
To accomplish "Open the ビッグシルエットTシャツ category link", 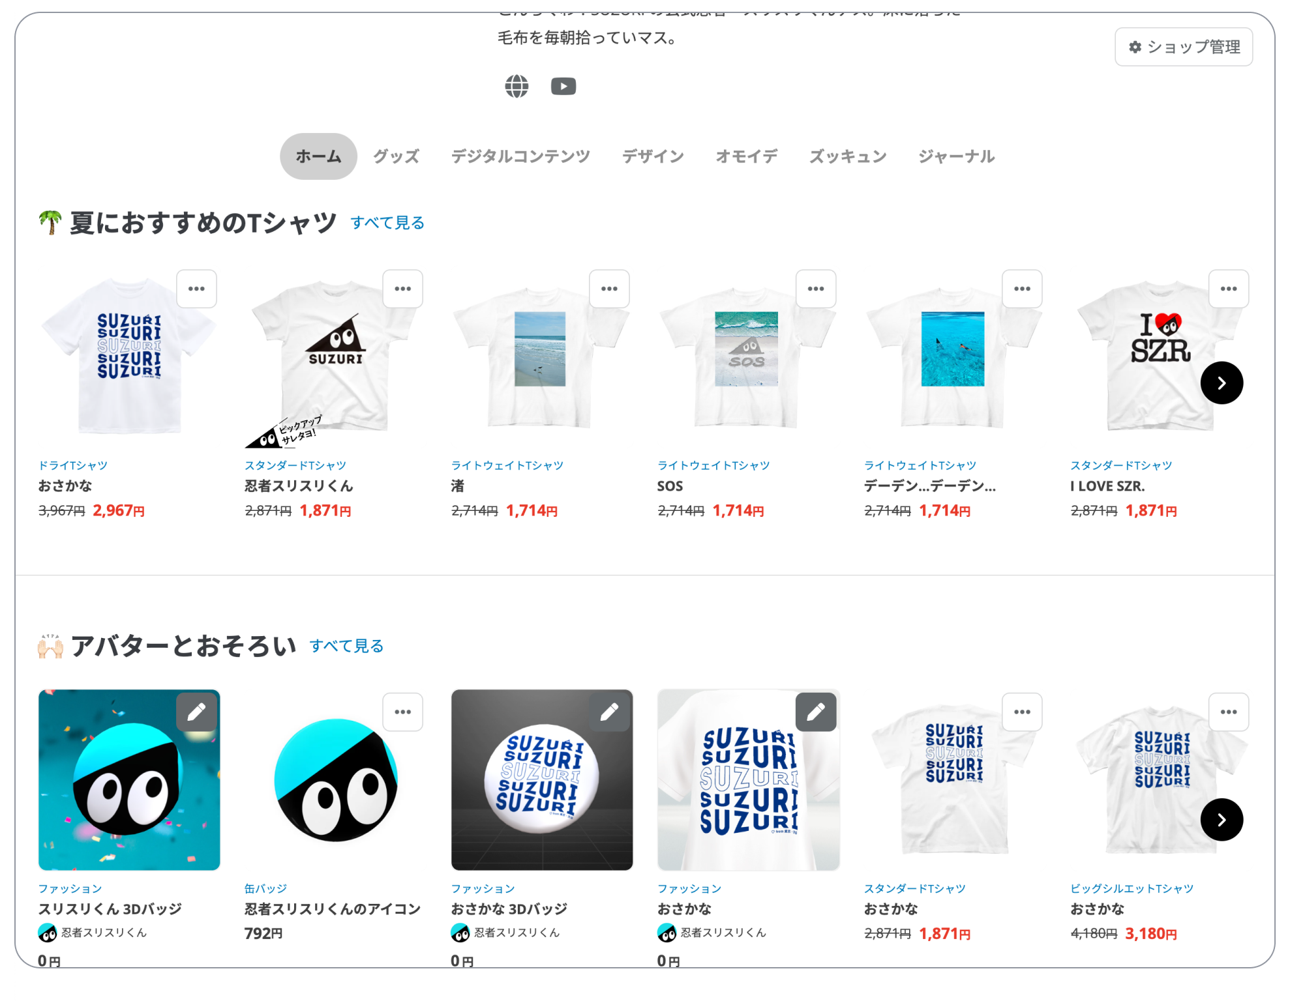I will coord(1132,888).
